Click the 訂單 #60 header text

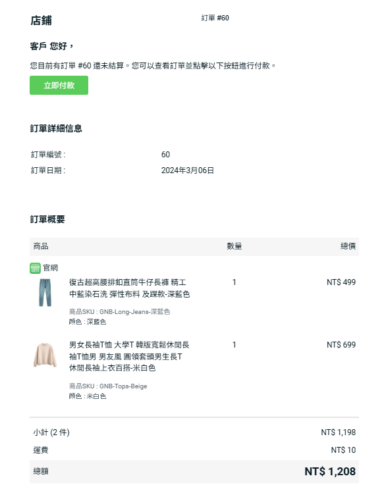215,18
